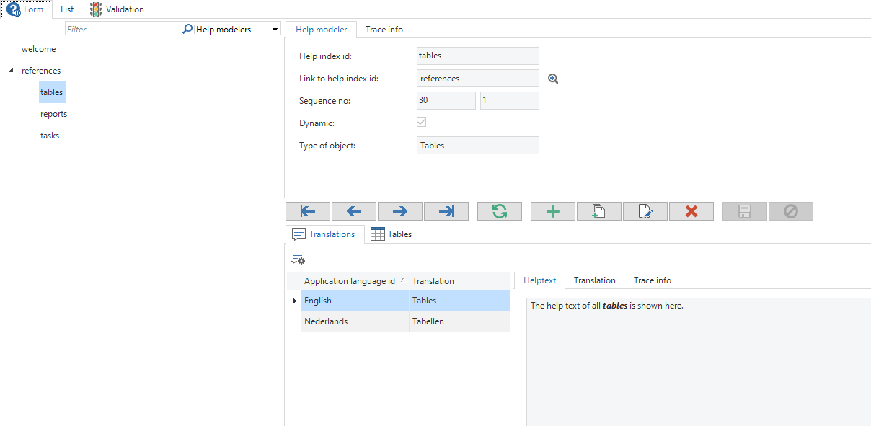Screen dimensions: 871x426
Task: Open the Tables detail tab
Action: tap(392, 234)
